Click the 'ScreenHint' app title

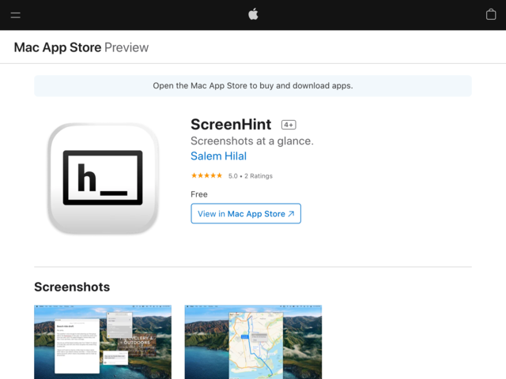(231, 125)
